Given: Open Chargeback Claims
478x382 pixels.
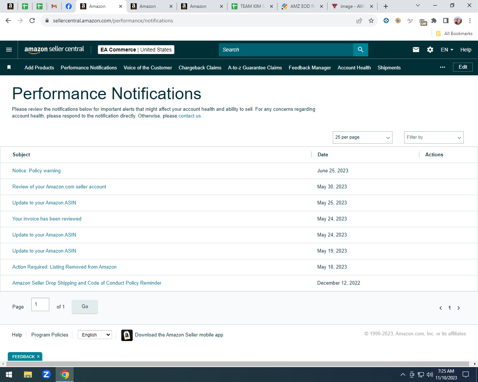Looking at the screenshot, I should pos(200,68).
